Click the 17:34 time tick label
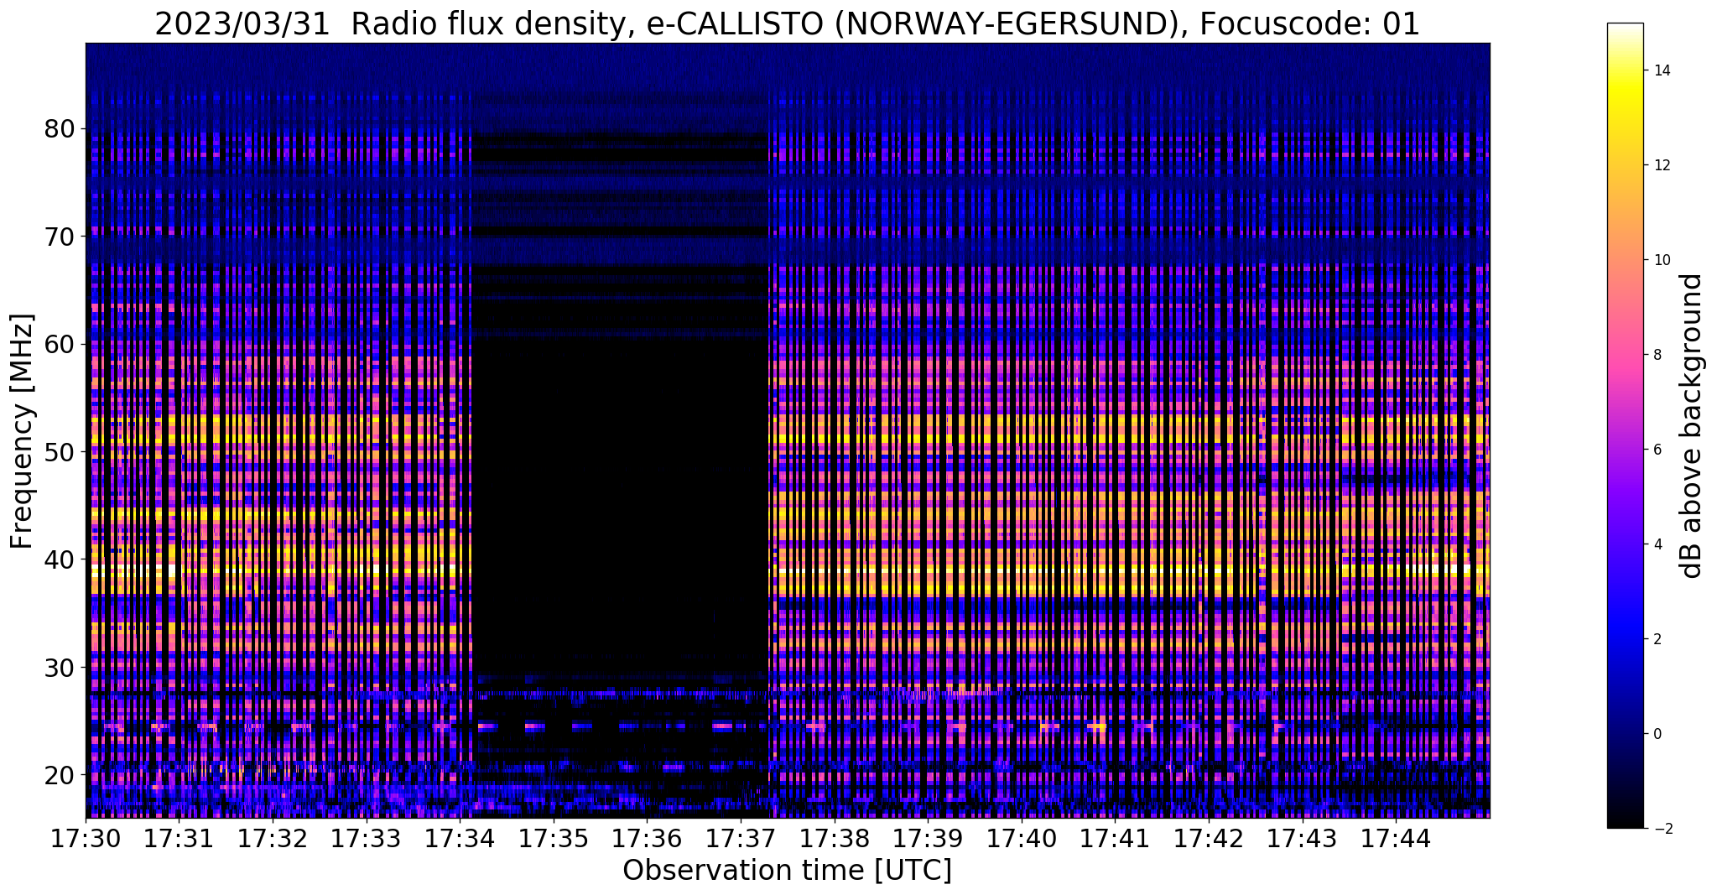1717x895 pixels. click(460, 838)
